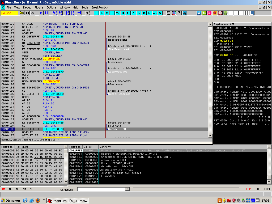Show Windows list with W button
The width and height of the screenshot is (272, 204).
[118, 13]
